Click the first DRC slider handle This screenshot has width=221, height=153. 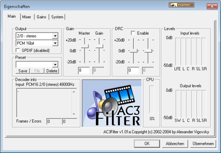(134, 51)
